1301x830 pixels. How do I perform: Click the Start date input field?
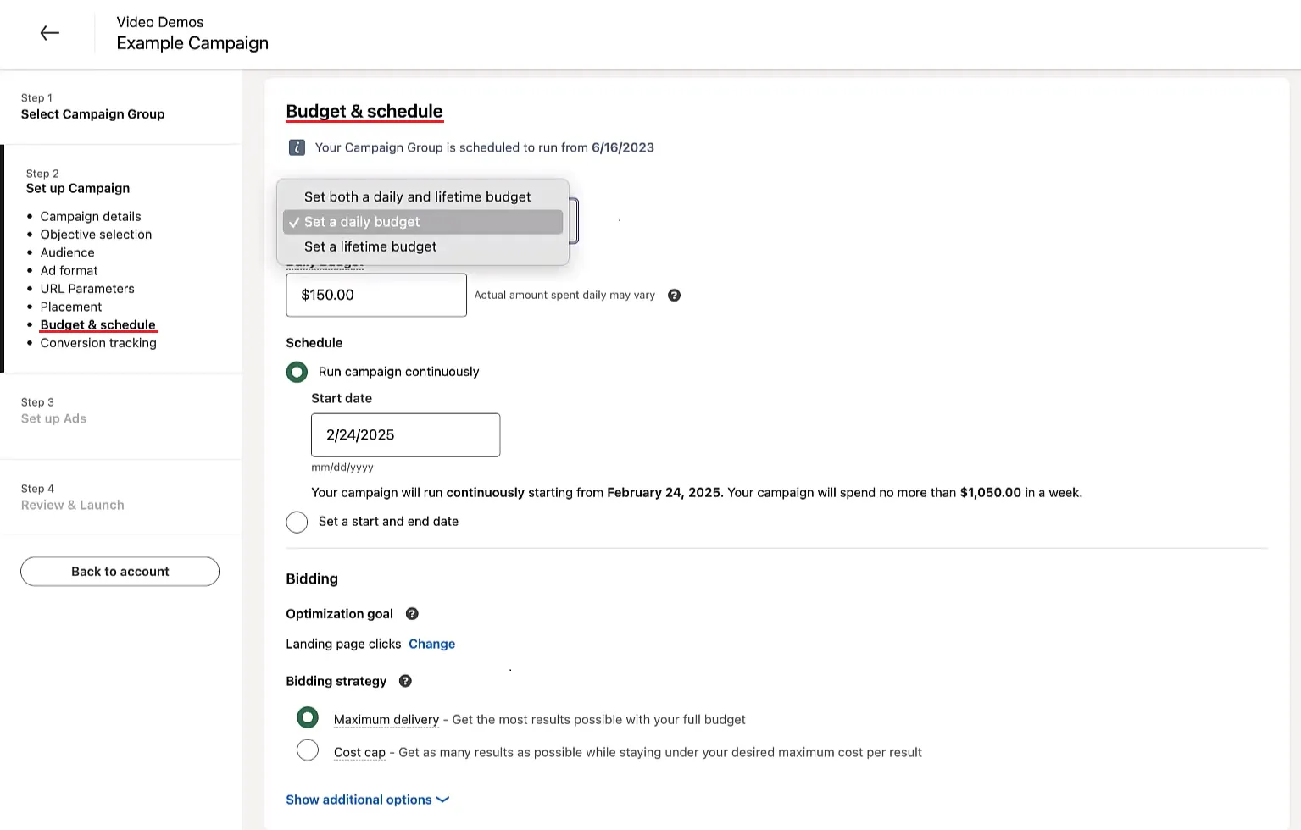click(x=405, y=435)
